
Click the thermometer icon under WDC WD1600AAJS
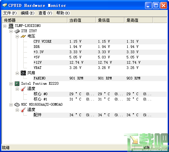[x=23, y=110]
